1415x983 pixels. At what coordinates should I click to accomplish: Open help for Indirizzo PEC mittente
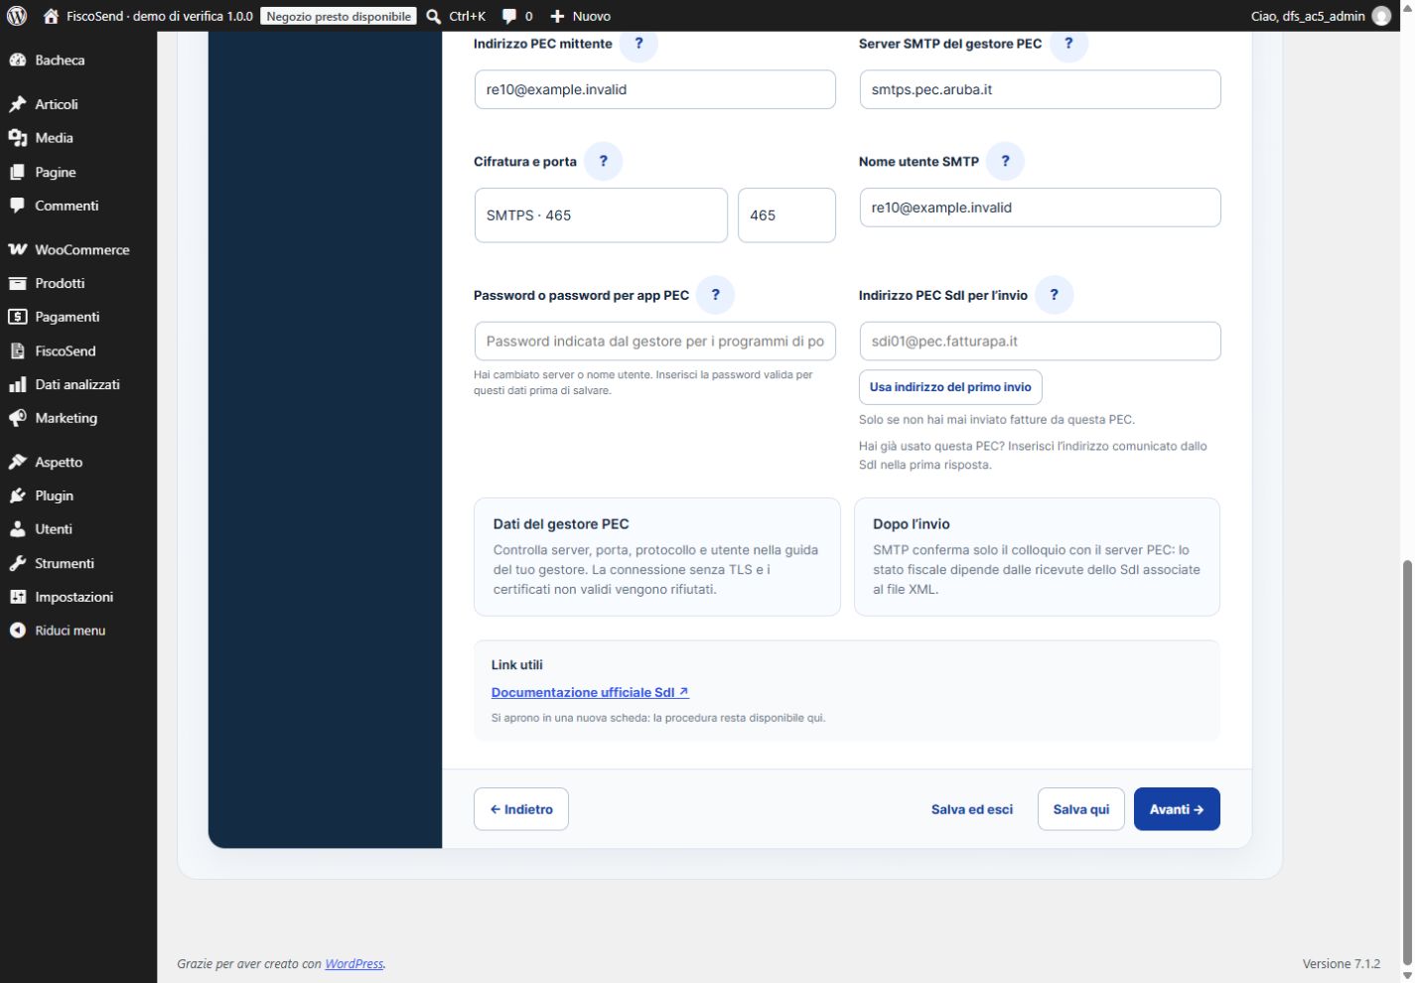638,44
